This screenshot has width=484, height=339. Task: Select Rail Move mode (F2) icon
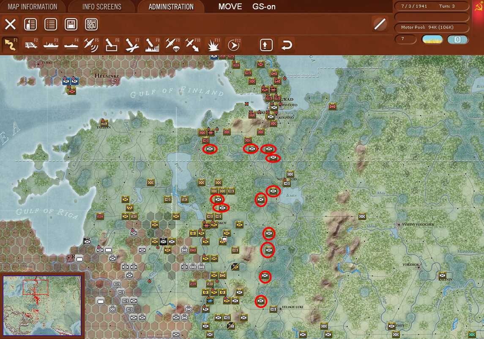click(30, 45)
